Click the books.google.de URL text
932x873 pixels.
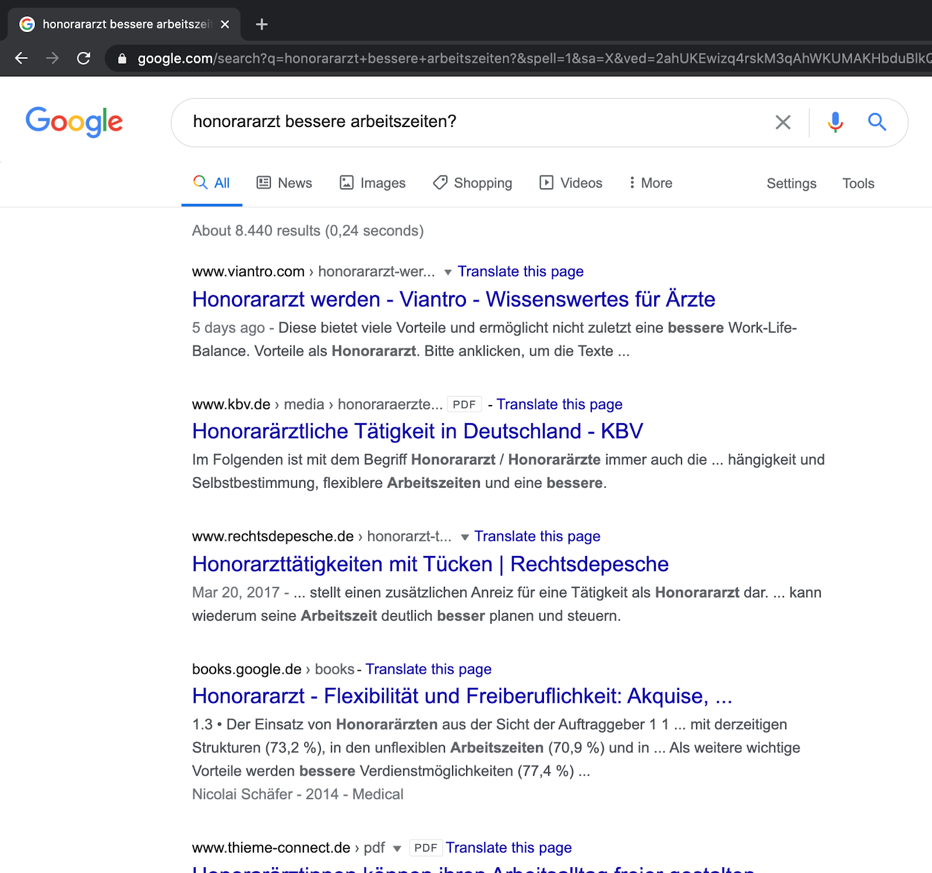246,669
